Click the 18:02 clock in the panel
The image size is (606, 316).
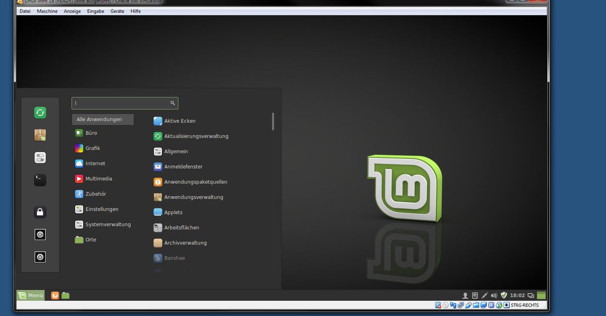[518, 295]
